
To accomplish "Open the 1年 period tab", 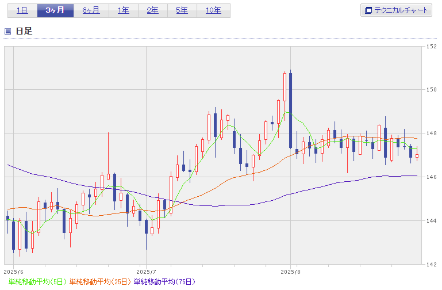I will pyautogui.click(x=124, y=10).
